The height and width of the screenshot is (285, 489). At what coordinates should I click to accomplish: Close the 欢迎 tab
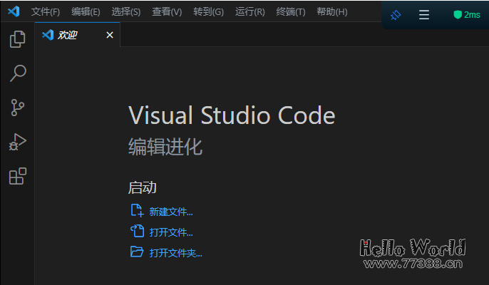click(x=110, y=35)
